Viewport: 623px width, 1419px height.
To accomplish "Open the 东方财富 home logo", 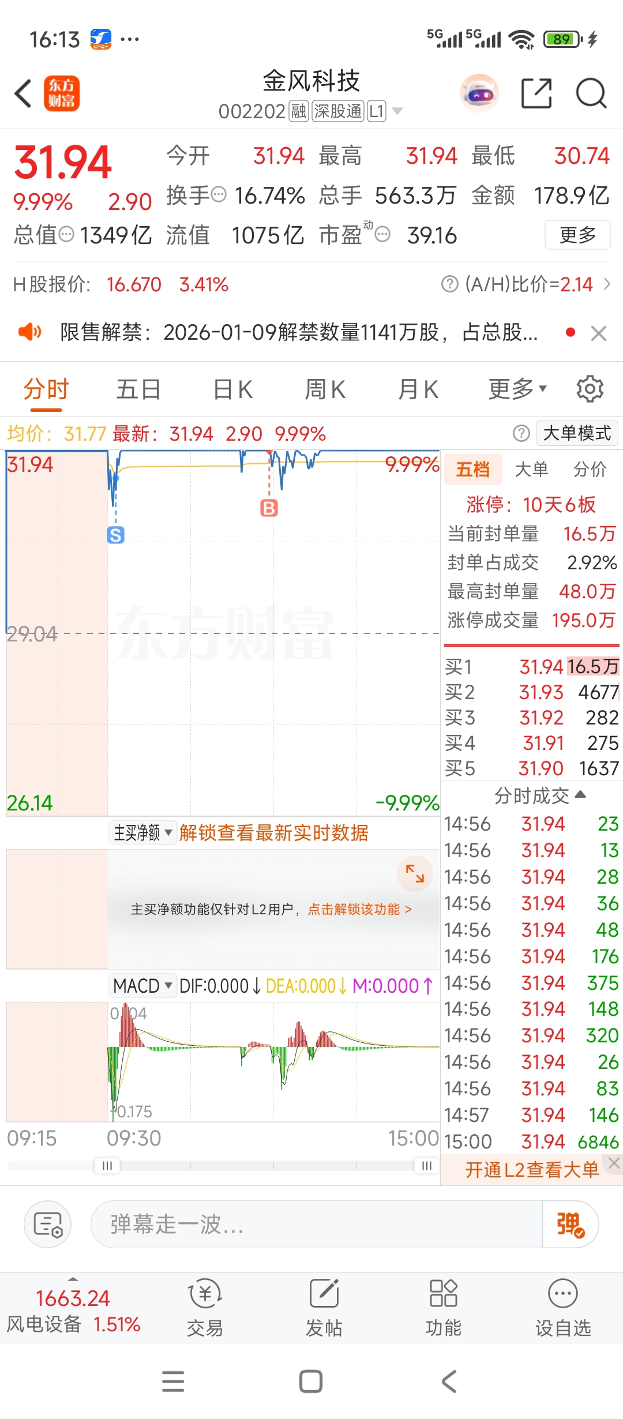I will coord(62,93).
